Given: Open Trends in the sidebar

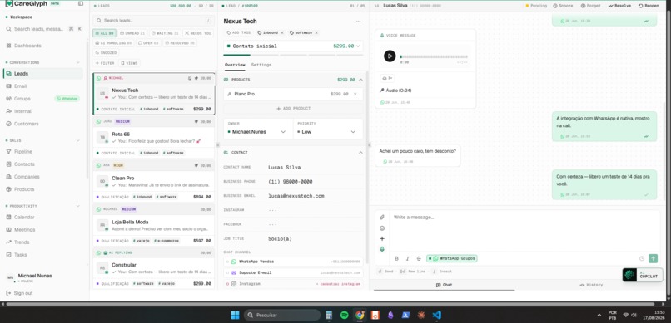Looking at the screenshot, I should [22, 242].
